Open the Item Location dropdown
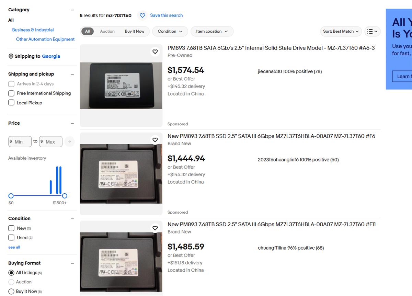412x296 pixels. (212, 31)
